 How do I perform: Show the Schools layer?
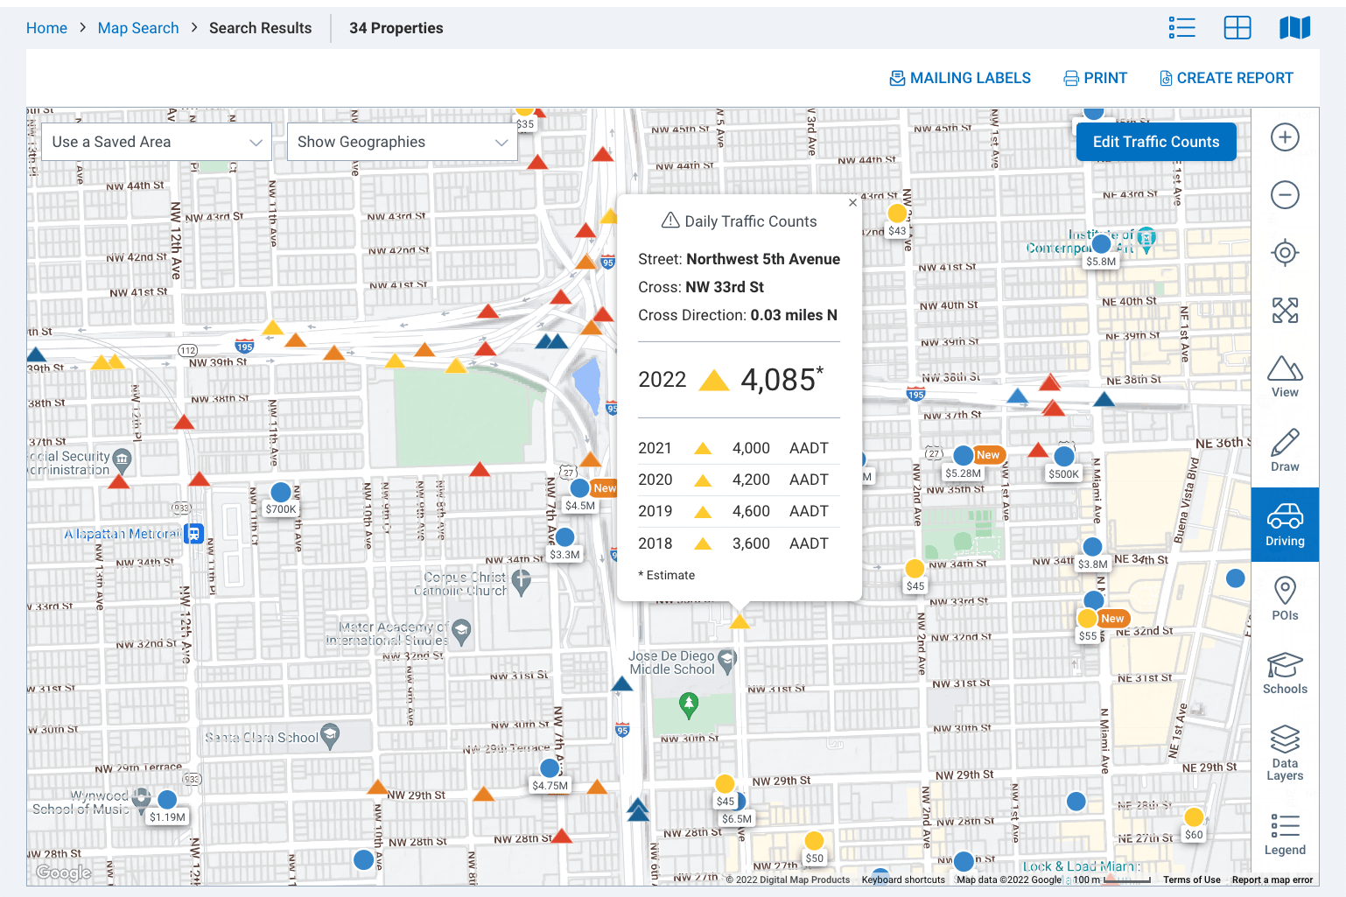[x=1284, y=672]
